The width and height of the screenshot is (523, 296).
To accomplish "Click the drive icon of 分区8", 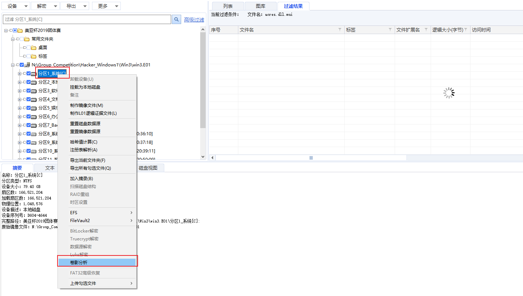I will pyautogui.click(x=34, y=134).
